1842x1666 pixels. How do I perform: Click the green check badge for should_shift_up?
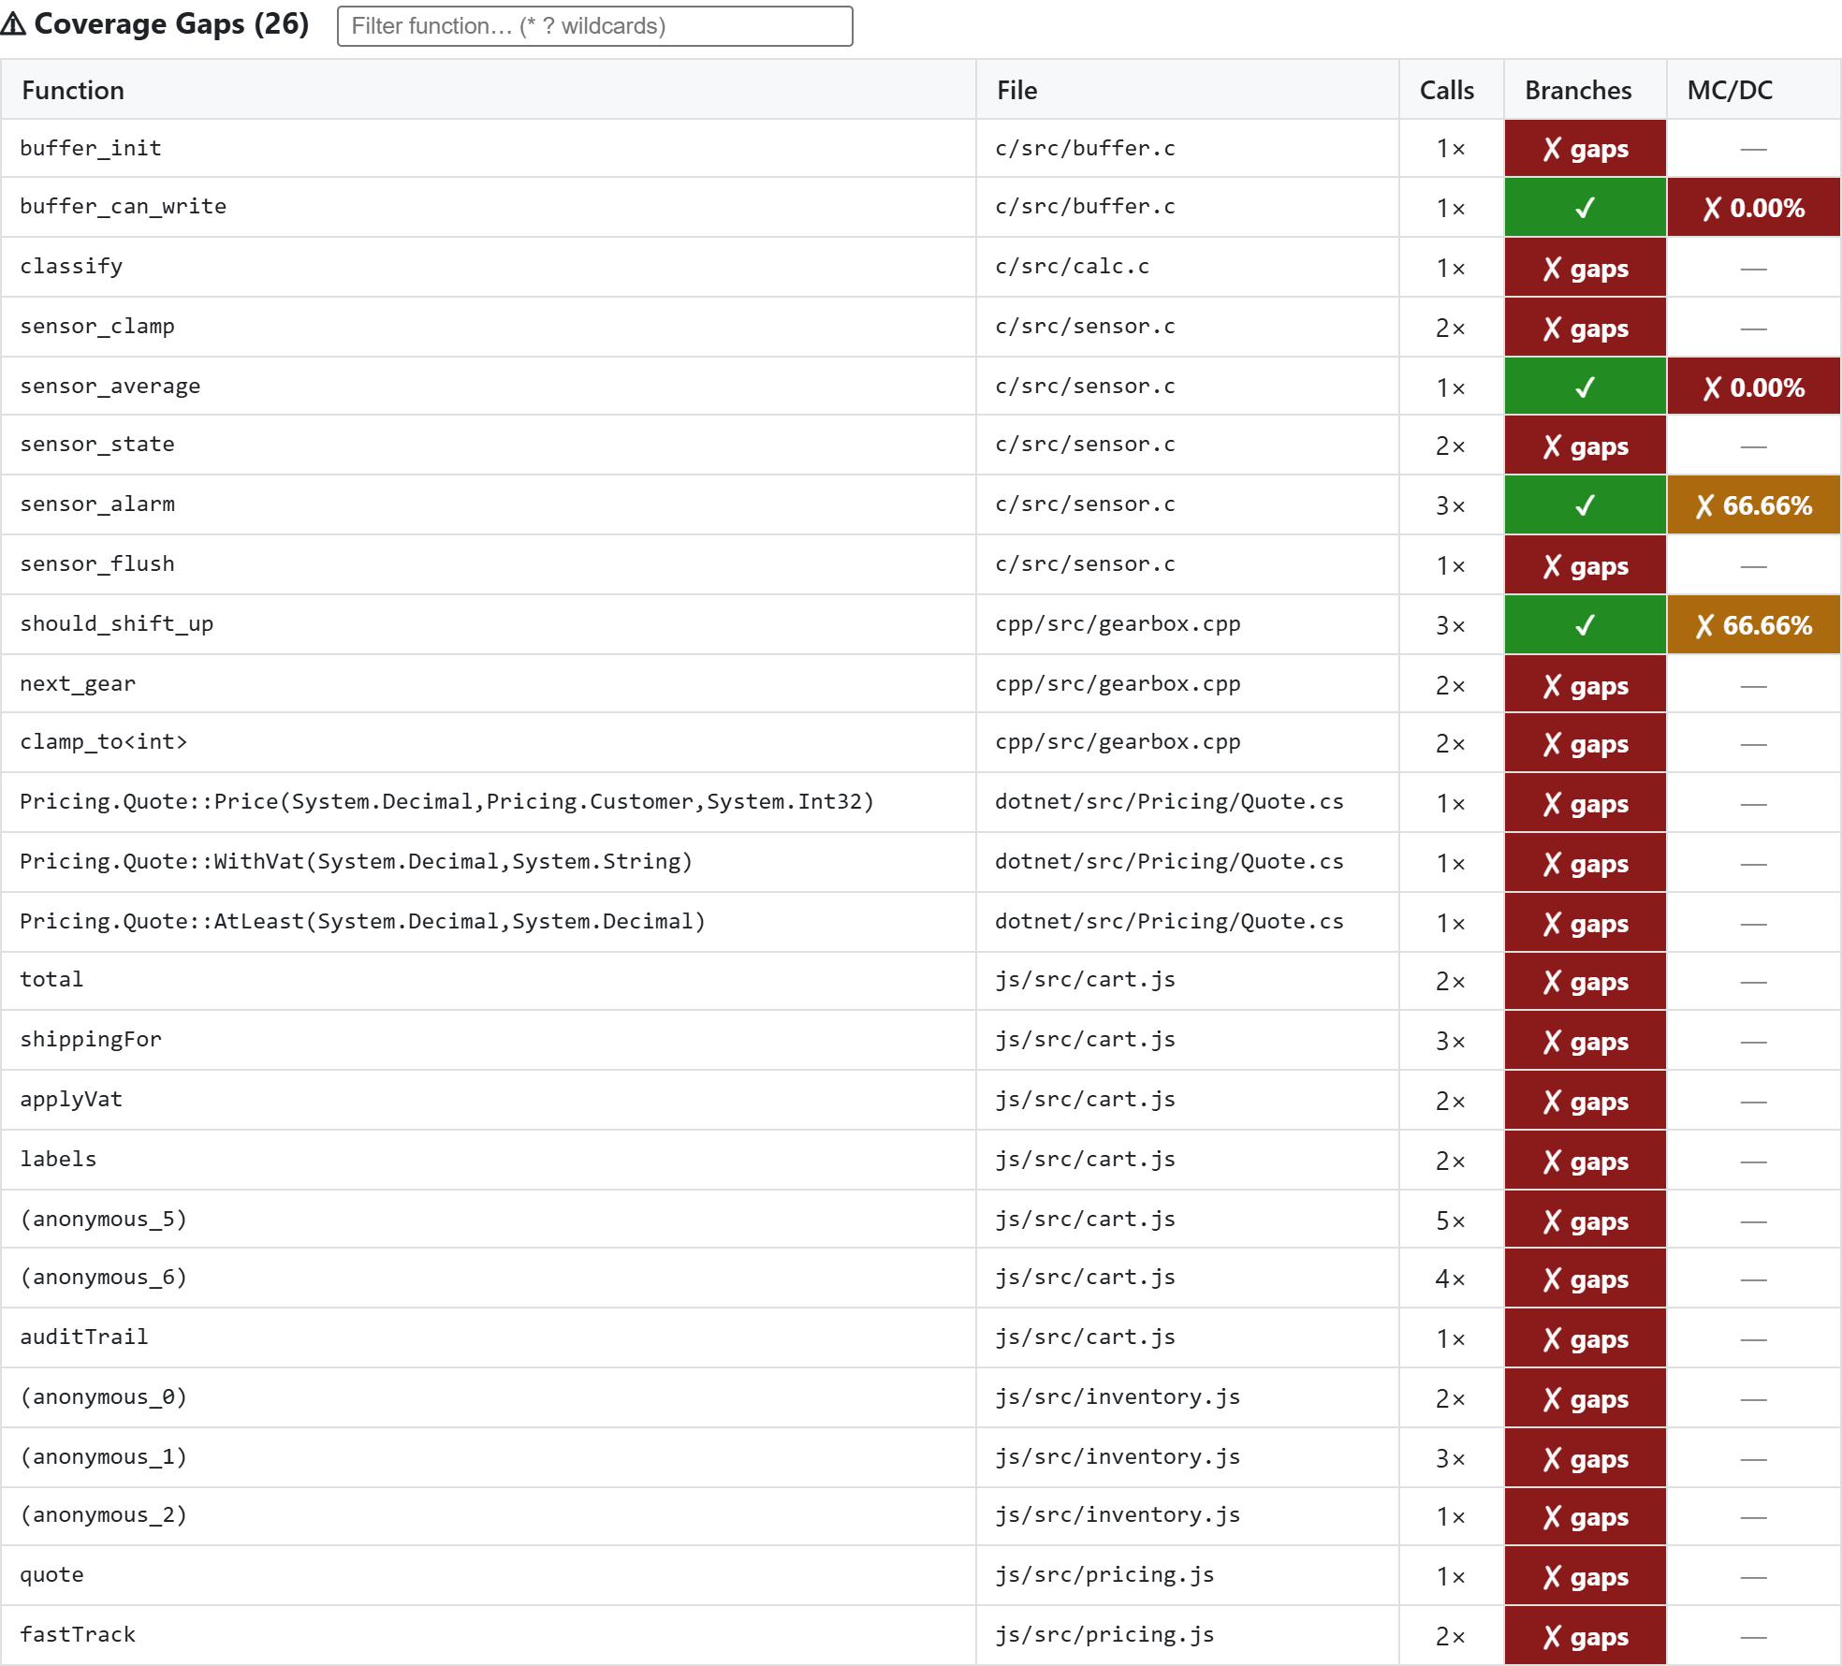pyautogui.click(x=1586, y=624)
